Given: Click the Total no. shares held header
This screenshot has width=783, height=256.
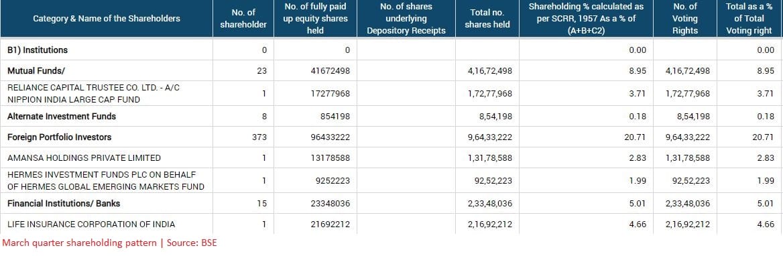Looking at the screenshot, I should coord(487,19).
